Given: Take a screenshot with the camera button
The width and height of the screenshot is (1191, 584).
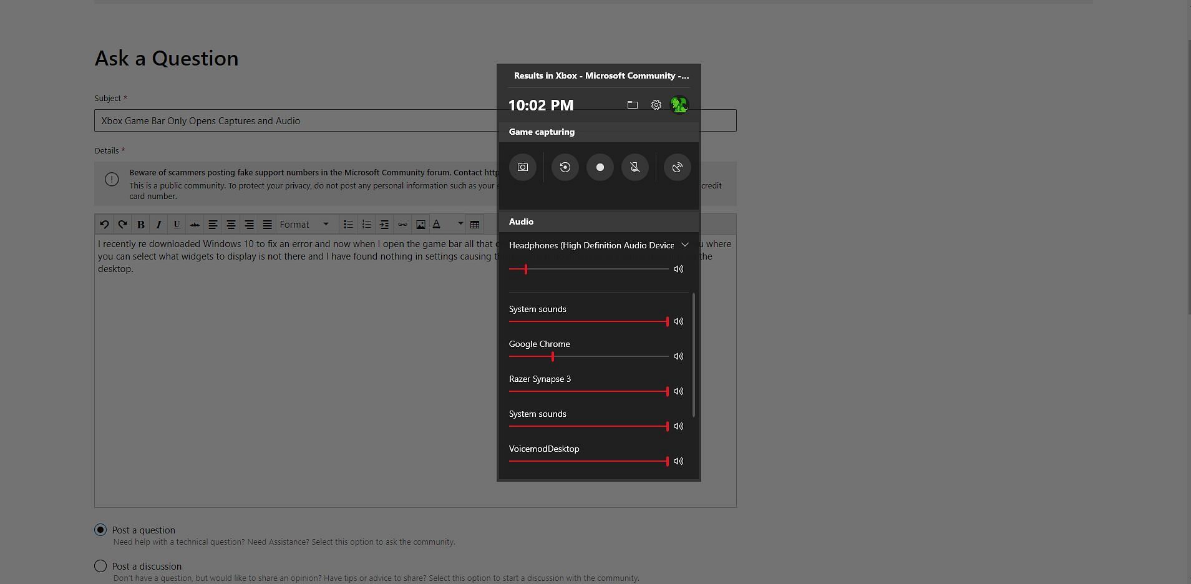Looking at the screenshot, I should click(x=523, y=167).
